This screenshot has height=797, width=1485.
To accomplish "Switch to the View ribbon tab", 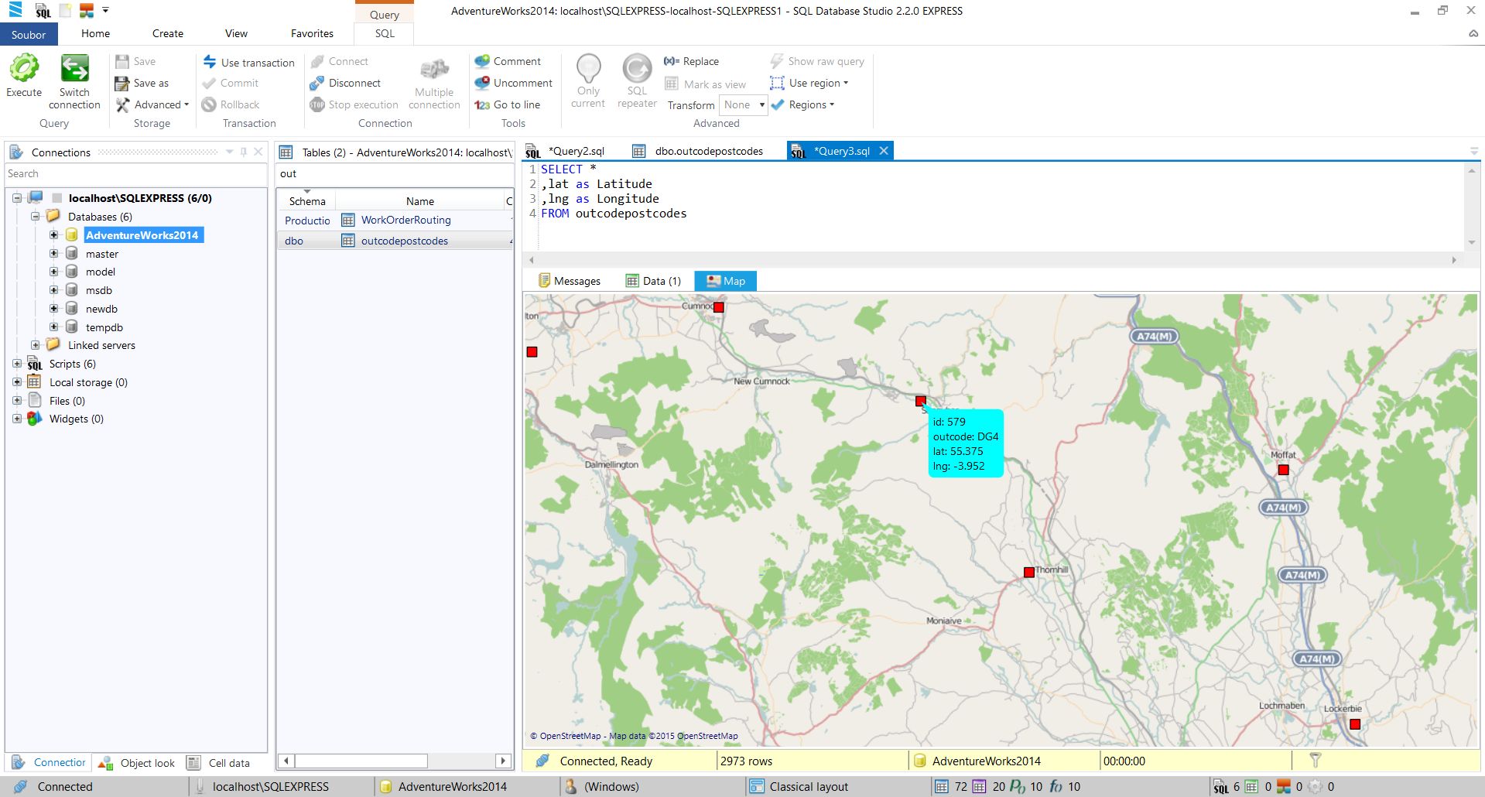I will coord(236,33).
